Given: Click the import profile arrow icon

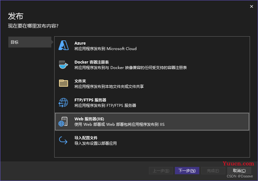Looking at the screenshot, I should point(63,140).
